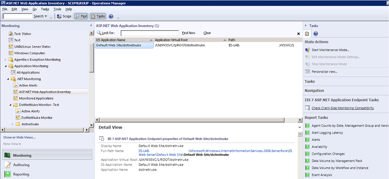Close the find bar with X
389x179 pixels.
click(x=298, y=34)
